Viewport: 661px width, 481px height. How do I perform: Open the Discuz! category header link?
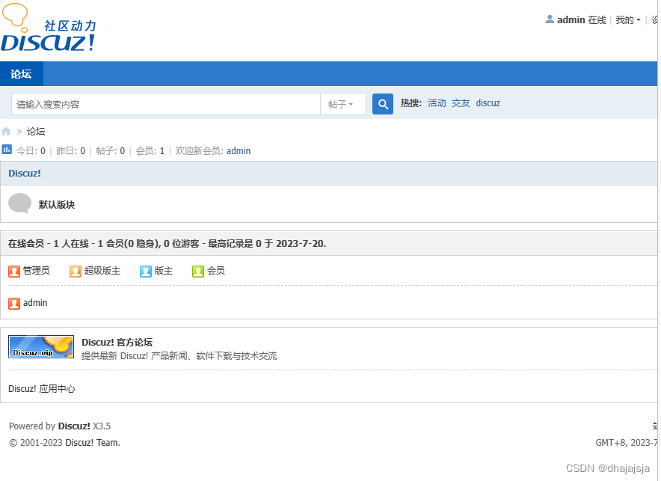coord(25,174)
